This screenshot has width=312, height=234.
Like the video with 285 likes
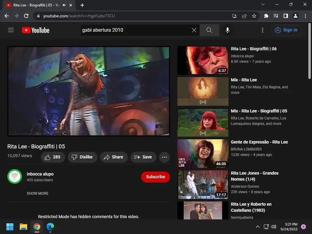[x=53, y=157]
